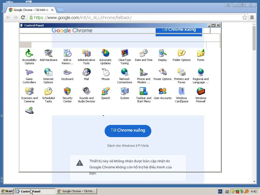The height and width of the screenshot is (195, 260).
Task: Open Accessibility Options icon
Action: pyautogui.click(x=29, y=57)
